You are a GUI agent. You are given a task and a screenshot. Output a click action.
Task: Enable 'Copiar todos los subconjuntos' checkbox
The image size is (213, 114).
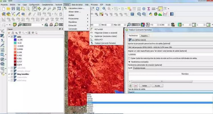[x=129, y=58]
